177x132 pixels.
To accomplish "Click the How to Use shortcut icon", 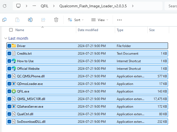I will coord(14,61).
